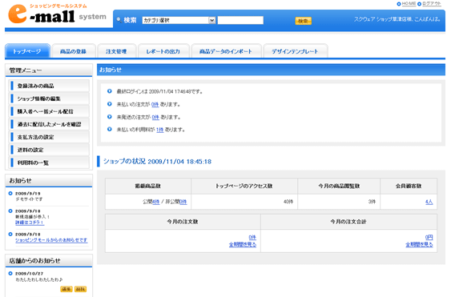Open 支払方法の設定 menu item
The image size is (451, 297).
(49, 137)
